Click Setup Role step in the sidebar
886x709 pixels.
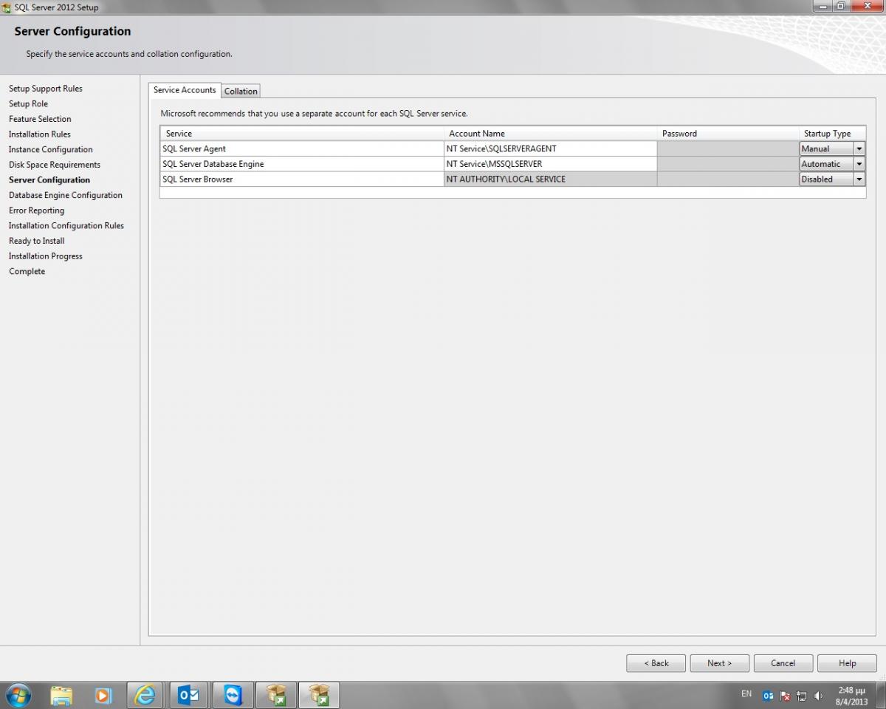[28, 104]
